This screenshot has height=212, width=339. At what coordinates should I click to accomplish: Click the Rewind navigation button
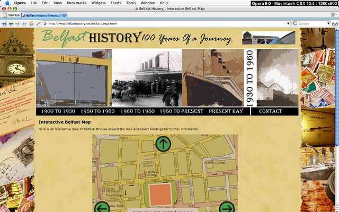pos(4,23)
